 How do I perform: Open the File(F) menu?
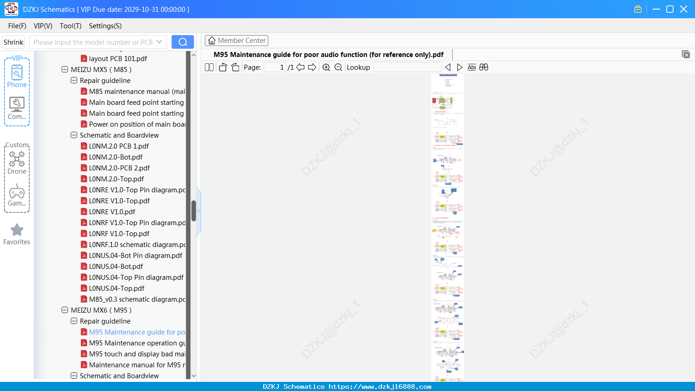(x=17, y=26)
